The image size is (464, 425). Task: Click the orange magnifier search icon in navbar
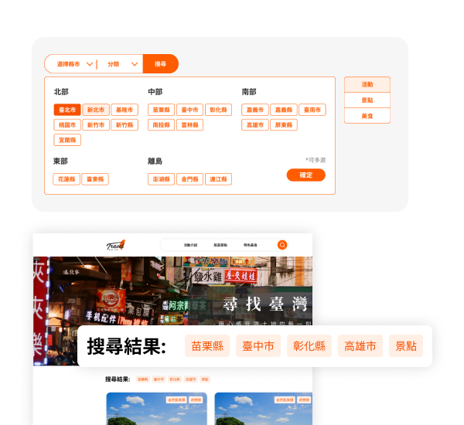click(x=282, y=245)
